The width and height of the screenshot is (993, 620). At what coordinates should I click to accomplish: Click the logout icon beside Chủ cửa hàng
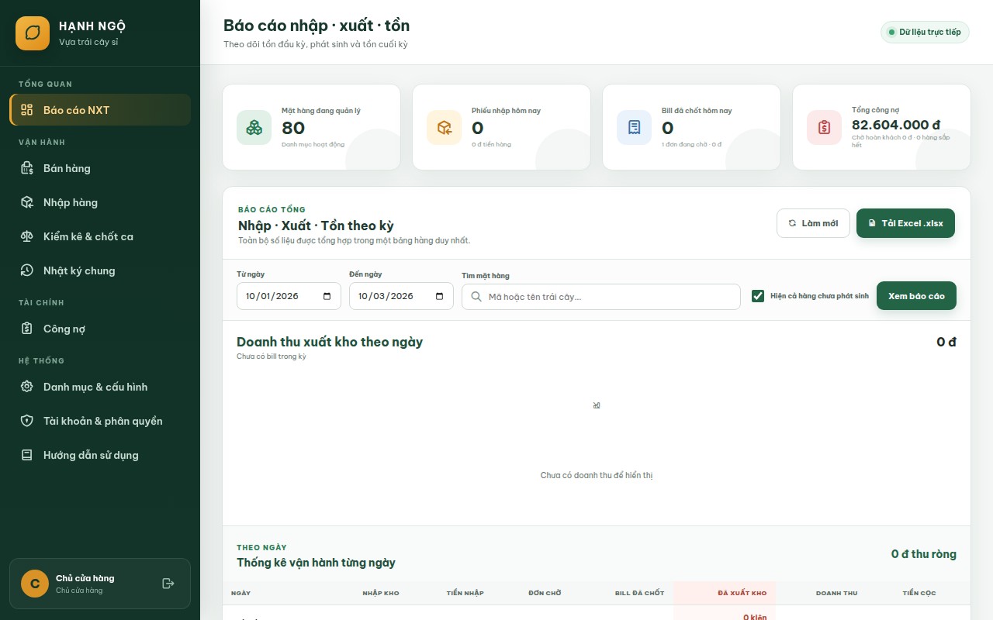(x=168, y=584)
